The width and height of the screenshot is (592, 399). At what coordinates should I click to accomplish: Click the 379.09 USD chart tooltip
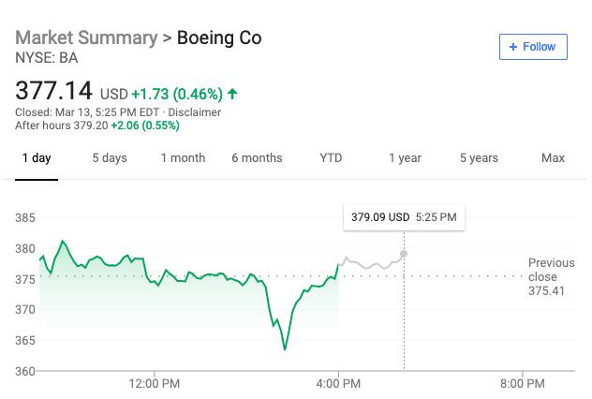point(404,217)
